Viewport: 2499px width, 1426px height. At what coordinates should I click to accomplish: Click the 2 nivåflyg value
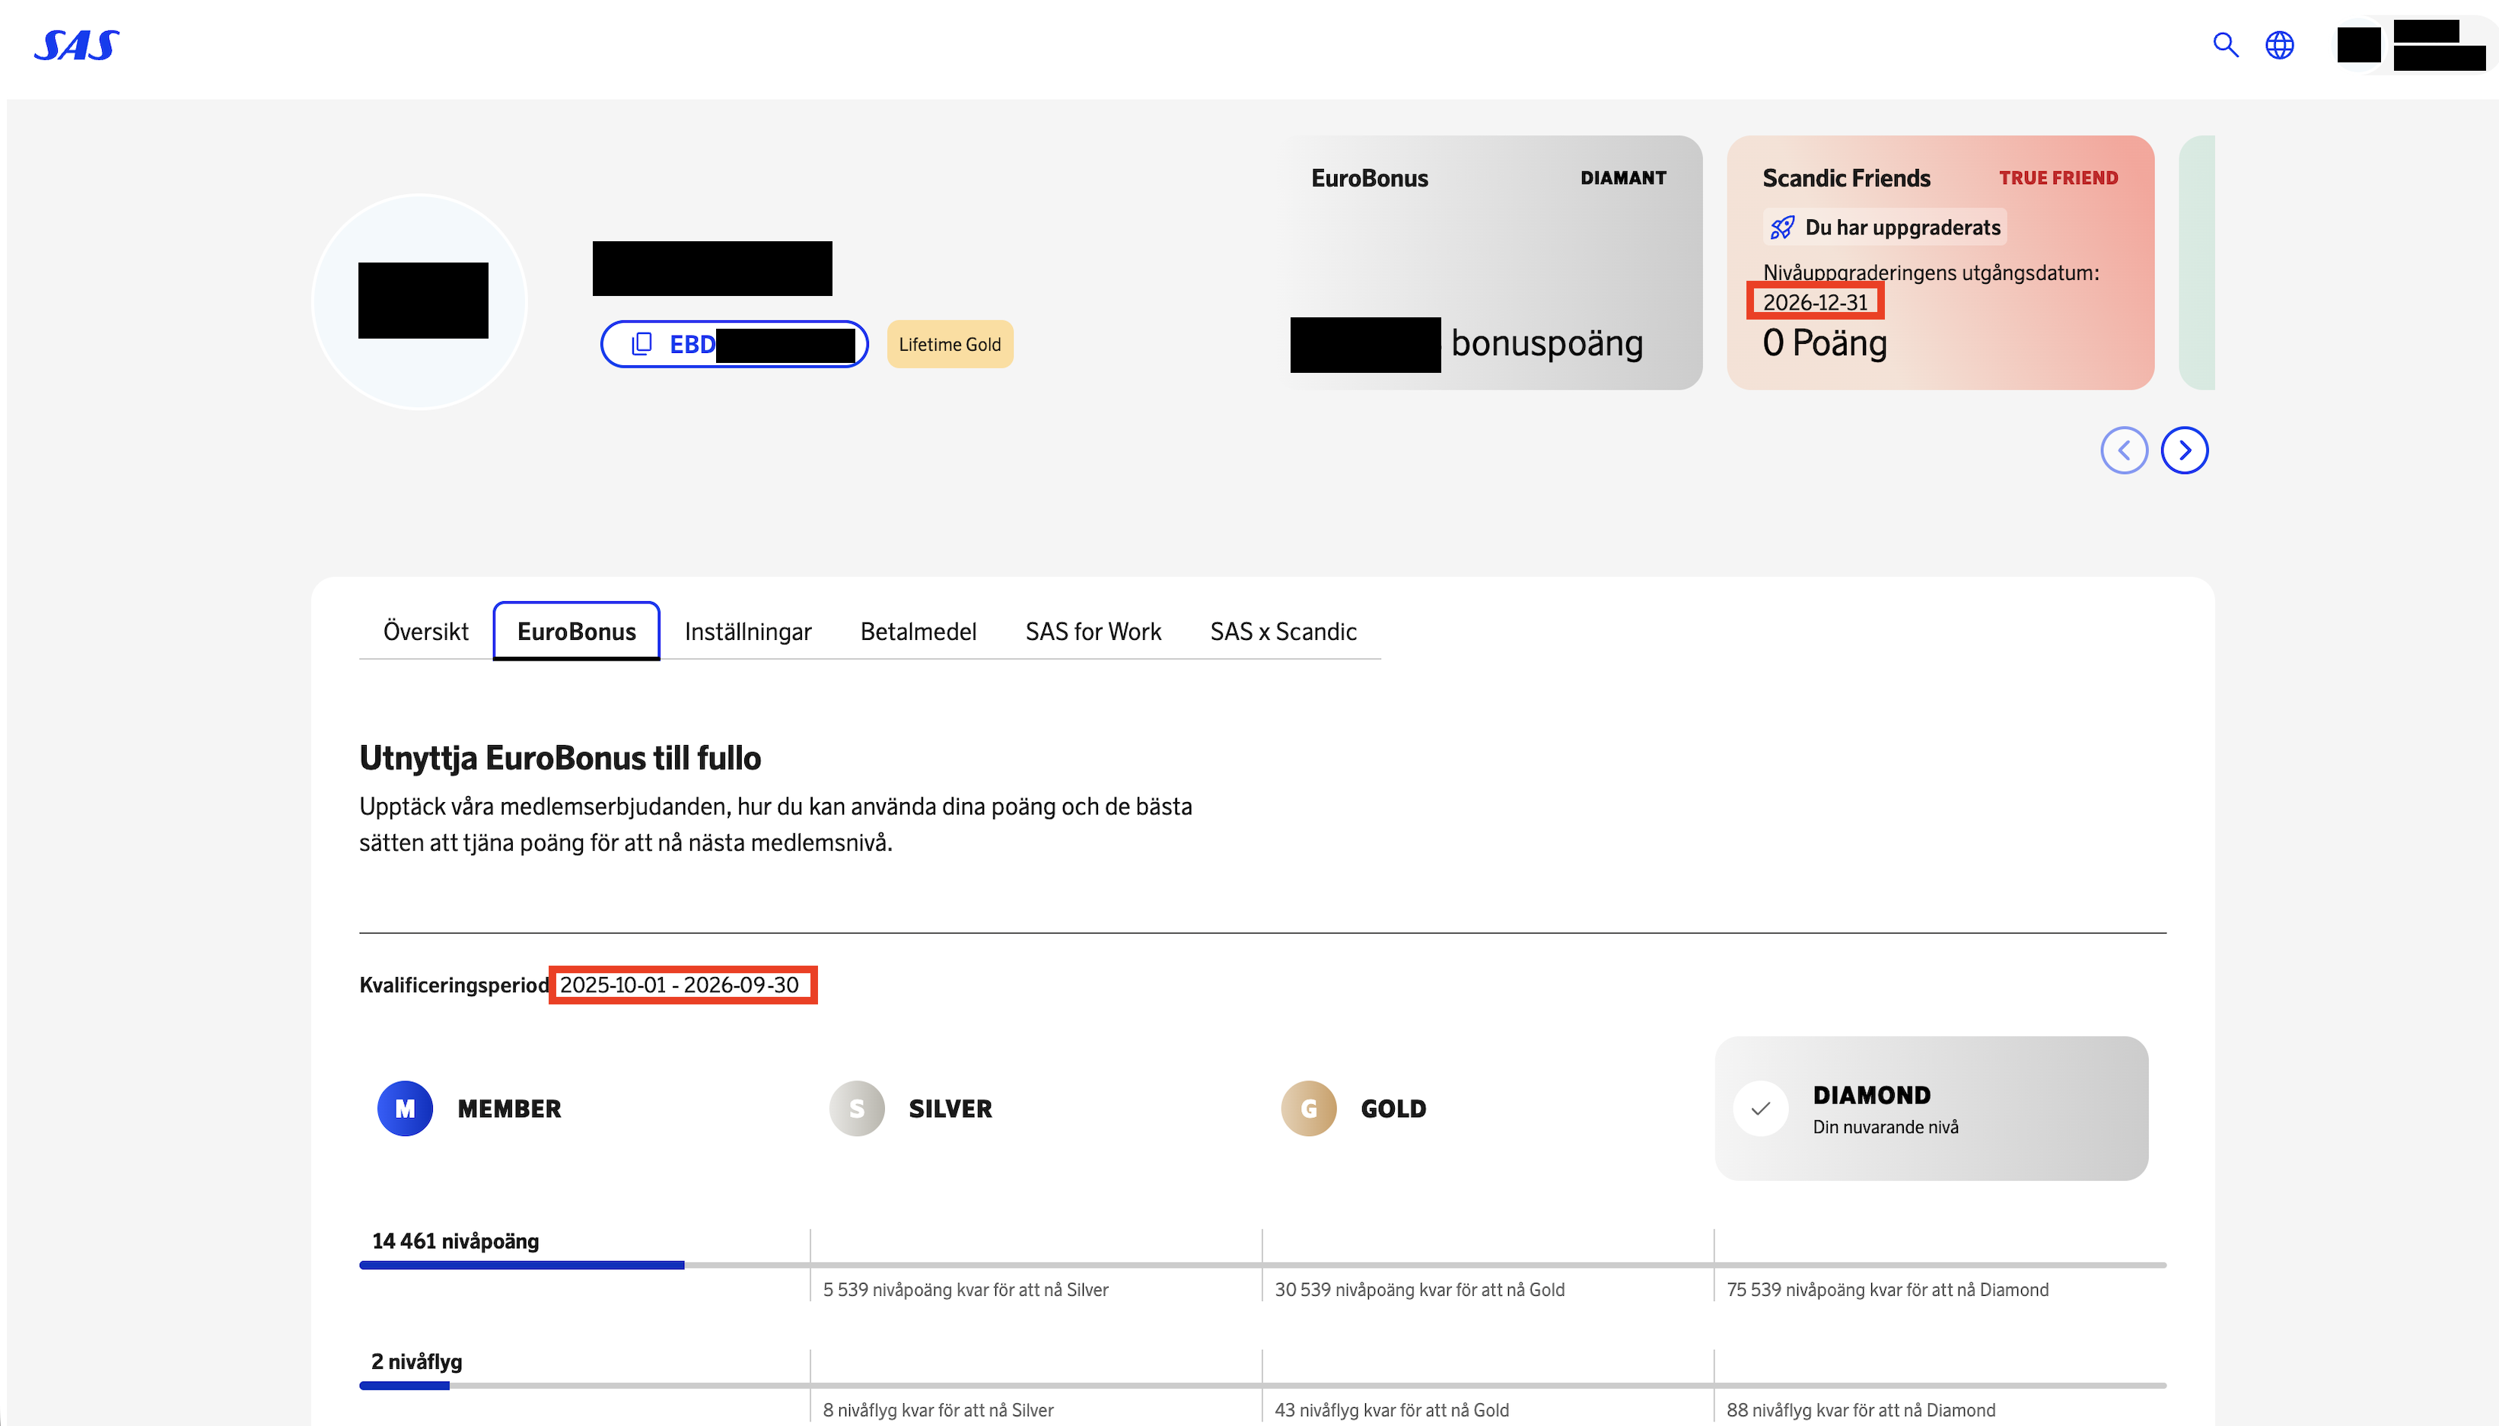[416, 1361]
